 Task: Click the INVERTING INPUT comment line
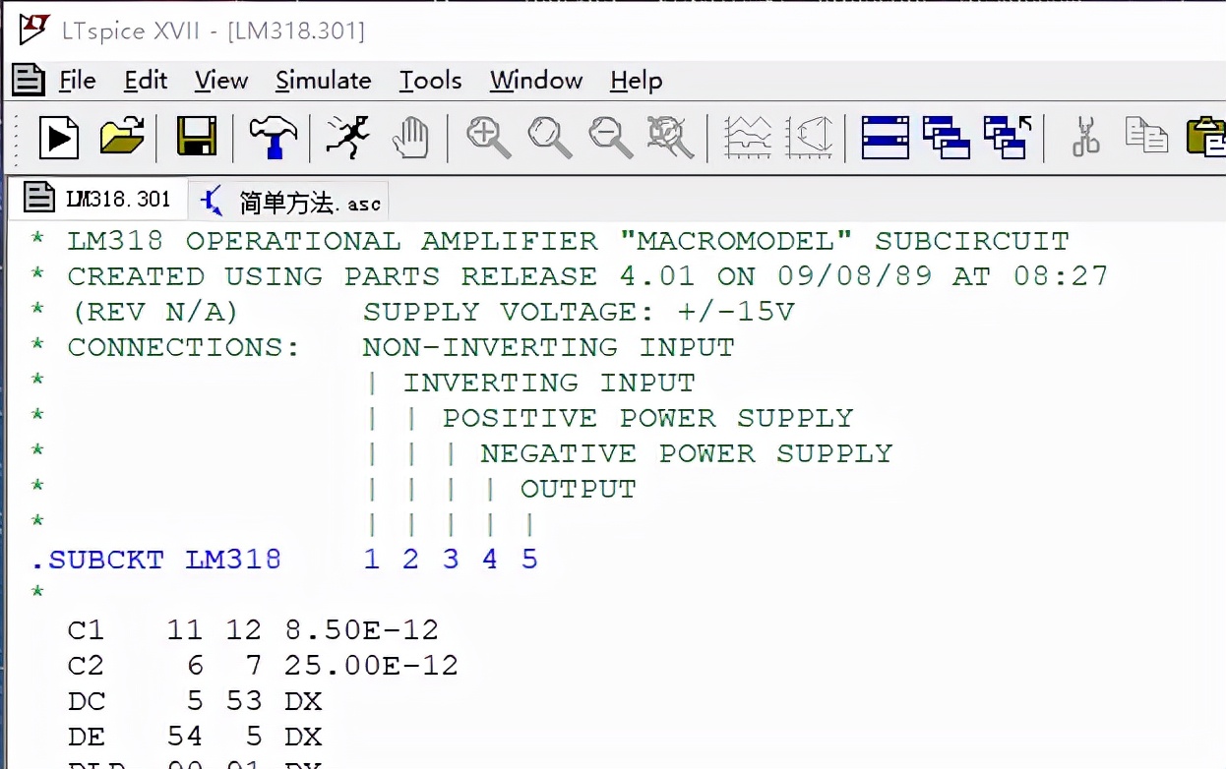point(549,383)
